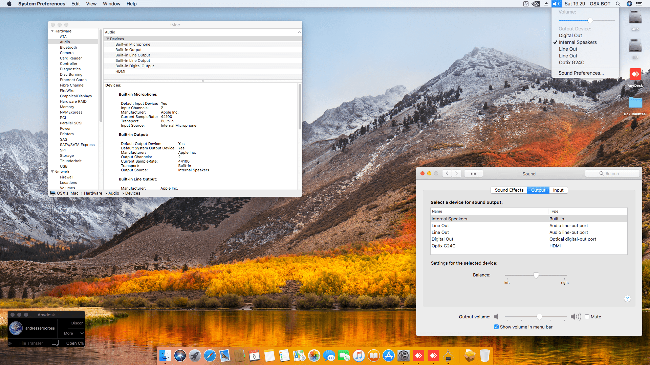The width and height of the screenshot is (650, 365).
Task: Click the Sound help question mark icon
Action: pos(627,298)
